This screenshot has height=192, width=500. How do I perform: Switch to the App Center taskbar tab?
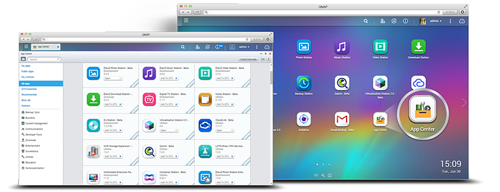pos(45,47)
